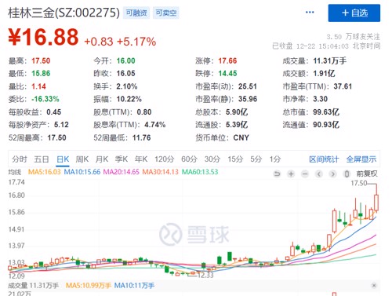Click the chart reset/undo arrow icon

(277, 174)
